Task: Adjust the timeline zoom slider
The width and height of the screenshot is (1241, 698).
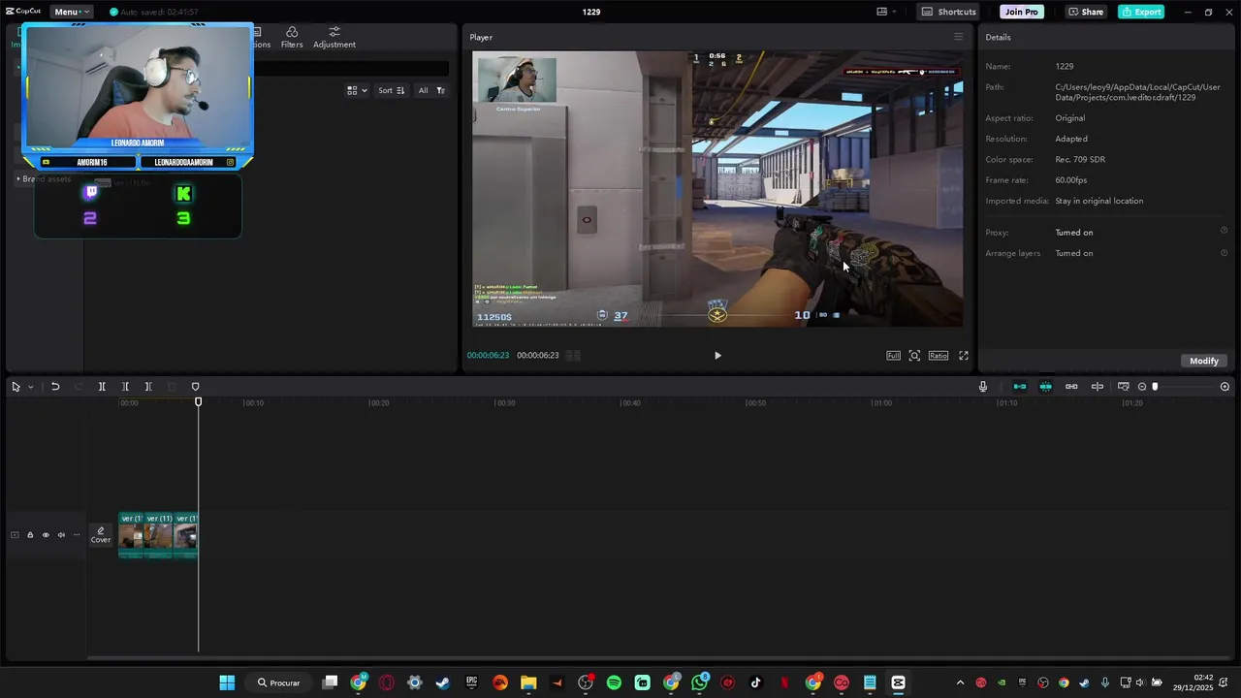Action: click(1155, 387)
